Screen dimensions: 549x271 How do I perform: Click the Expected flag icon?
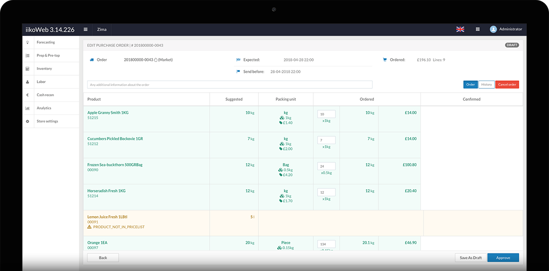click(239, 60)
